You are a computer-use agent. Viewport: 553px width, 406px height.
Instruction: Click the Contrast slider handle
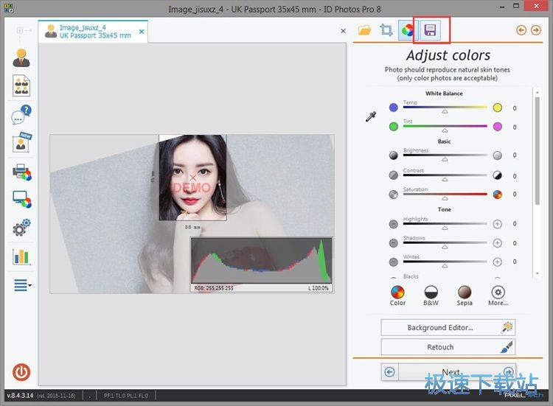(x=445, y=179)
